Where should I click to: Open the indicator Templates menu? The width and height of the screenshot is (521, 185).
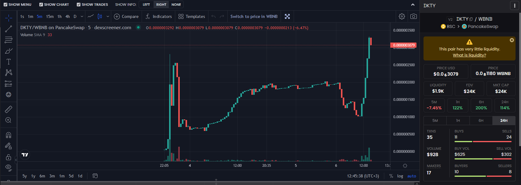click(x=191, y=16)
